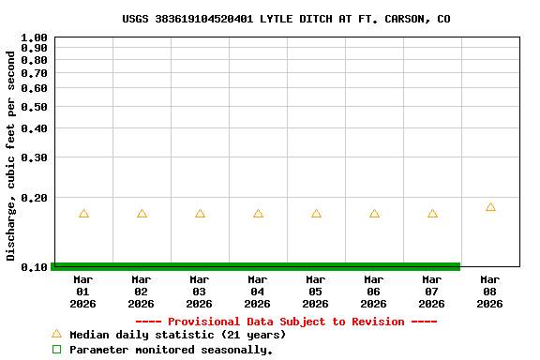Click the green square legend icon
This screenshot has height=360, width=540.
[x=57, y=350]
